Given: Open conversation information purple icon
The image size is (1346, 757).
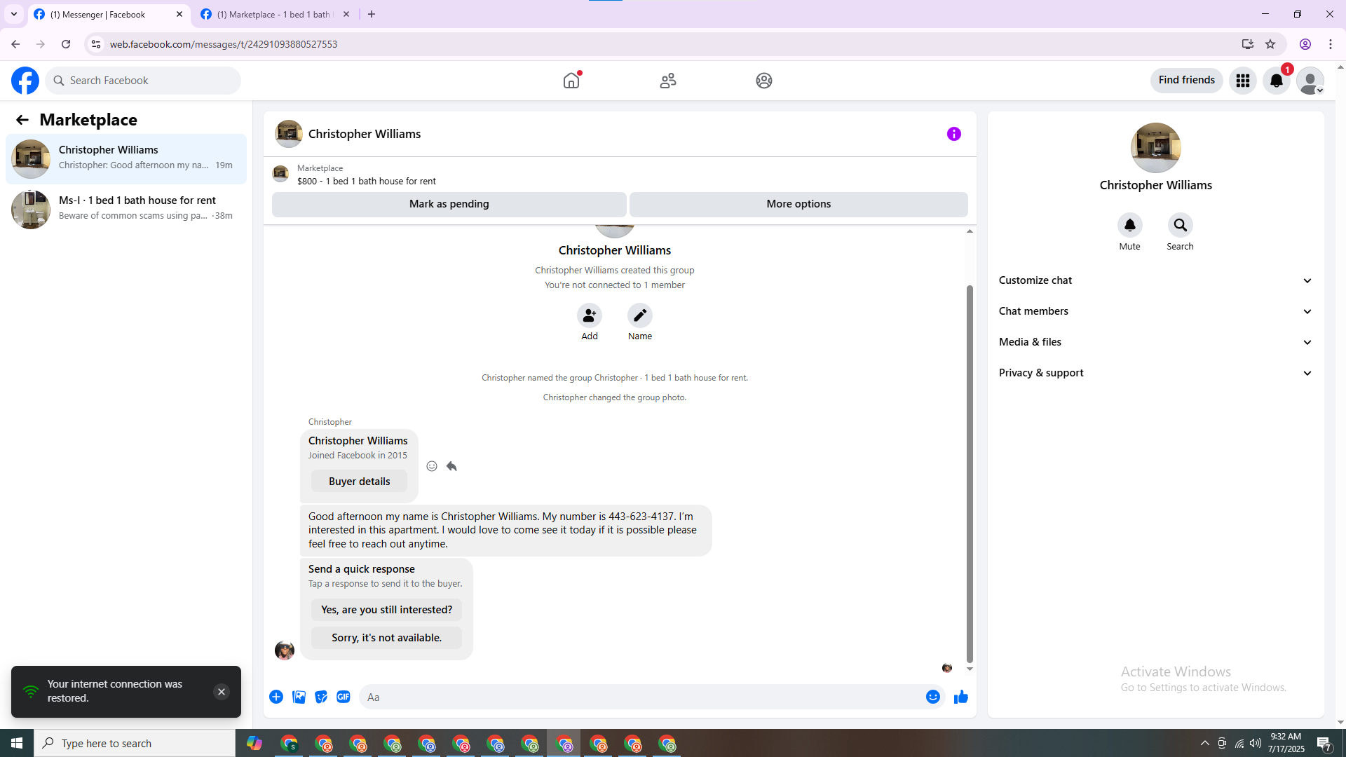Looking at the screenshot, I should pyautogui.click(x=954, y=134).
